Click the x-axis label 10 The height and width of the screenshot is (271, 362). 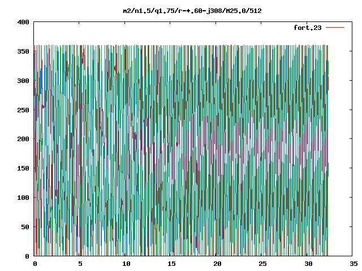click(x=126, y=264)
